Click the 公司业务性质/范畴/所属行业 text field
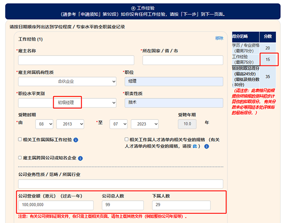 click(121, 184)
